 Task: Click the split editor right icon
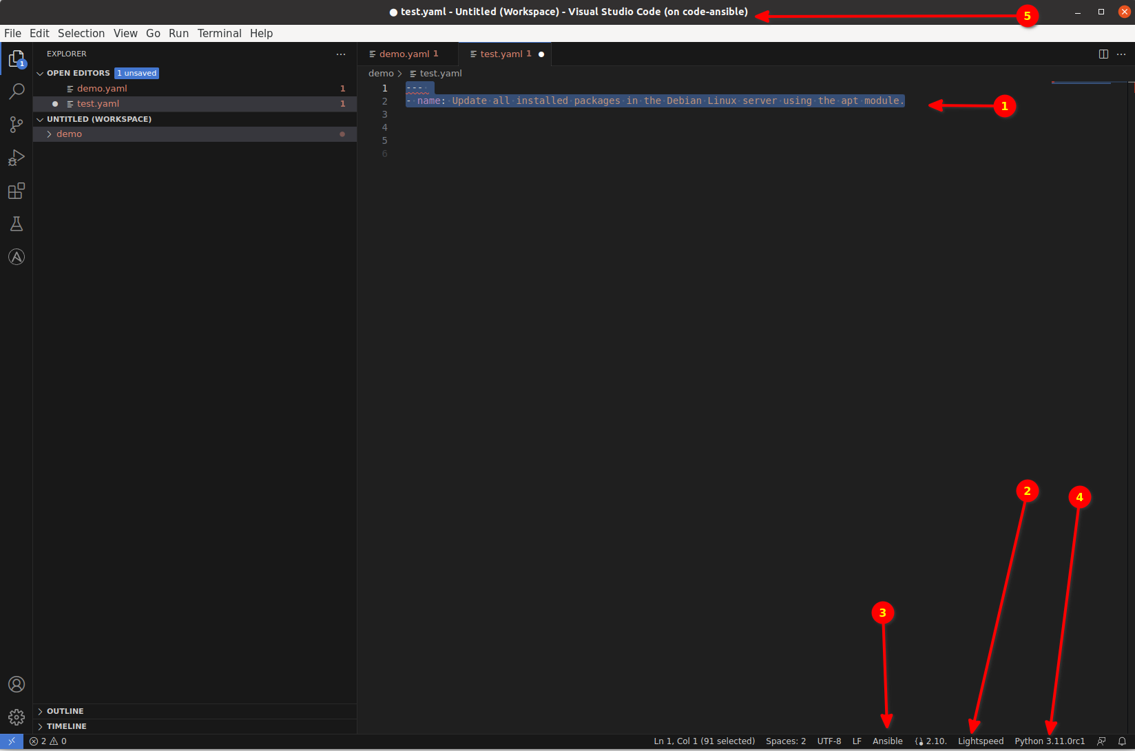tap(1103, 54)
